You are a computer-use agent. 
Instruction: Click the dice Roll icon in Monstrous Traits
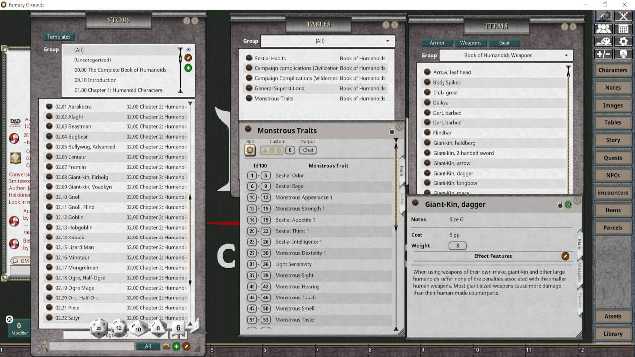[x=250, y=150]
